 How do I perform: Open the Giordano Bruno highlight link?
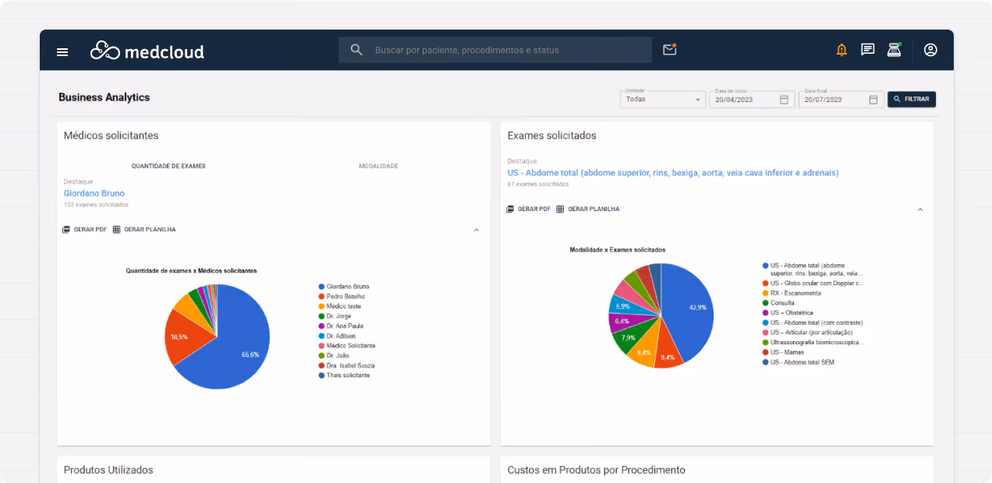tap(94, 192)
